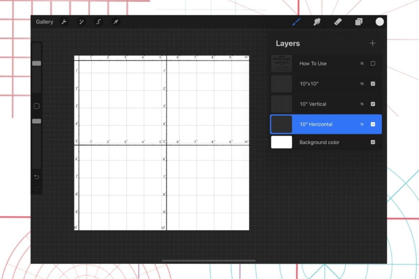Open the Adjustments magic wand menu

click(81, 22)
